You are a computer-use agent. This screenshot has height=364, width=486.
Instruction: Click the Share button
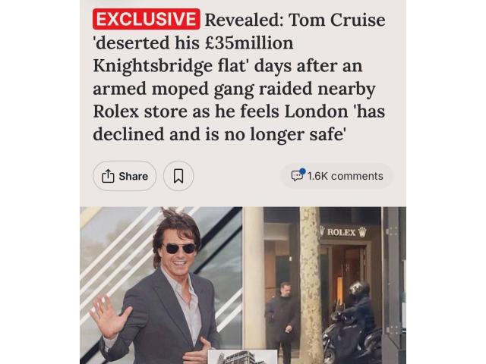(x=125, y=176)
